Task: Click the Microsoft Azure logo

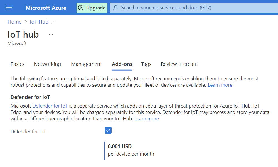Action: [46, 8]
